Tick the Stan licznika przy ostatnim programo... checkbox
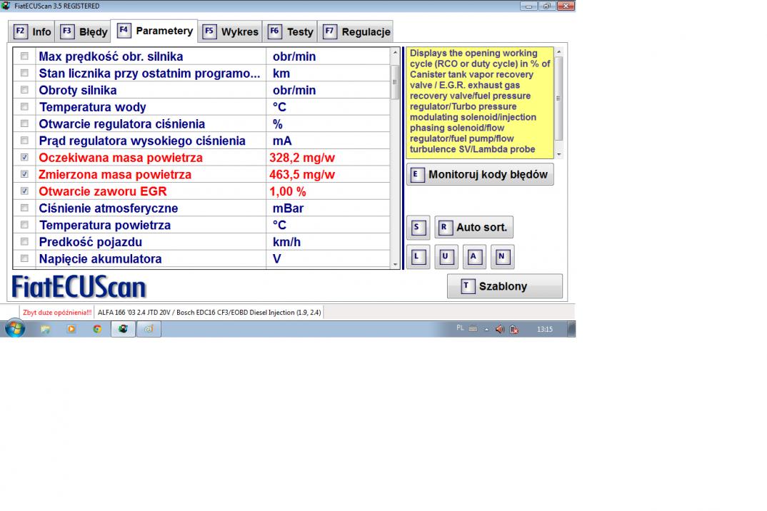 [24, 74]
